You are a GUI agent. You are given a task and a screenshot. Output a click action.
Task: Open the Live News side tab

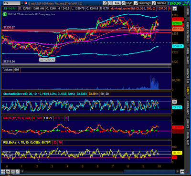188,139
